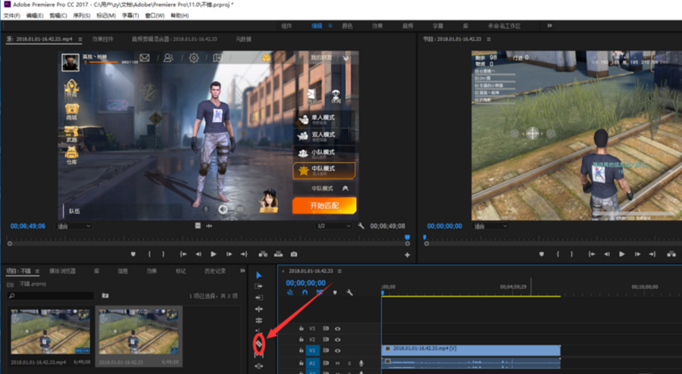
Task: Select the Track Select Forward tool
Action: (259, 286)
